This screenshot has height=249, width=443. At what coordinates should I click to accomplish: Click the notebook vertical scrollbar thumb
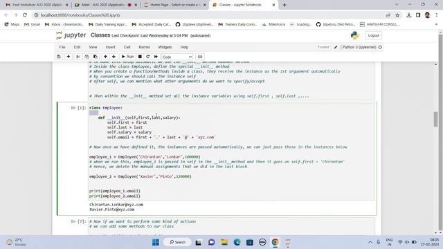pos(435,119)
